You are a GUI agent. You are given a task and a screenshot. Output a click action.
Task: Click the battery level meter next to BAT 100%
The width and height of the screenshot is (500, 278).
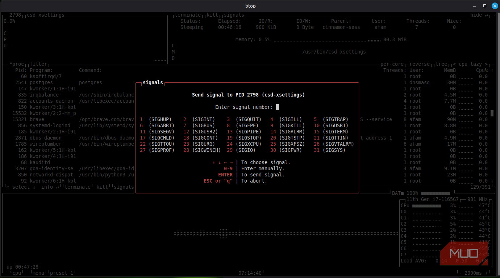pos(436,193)
